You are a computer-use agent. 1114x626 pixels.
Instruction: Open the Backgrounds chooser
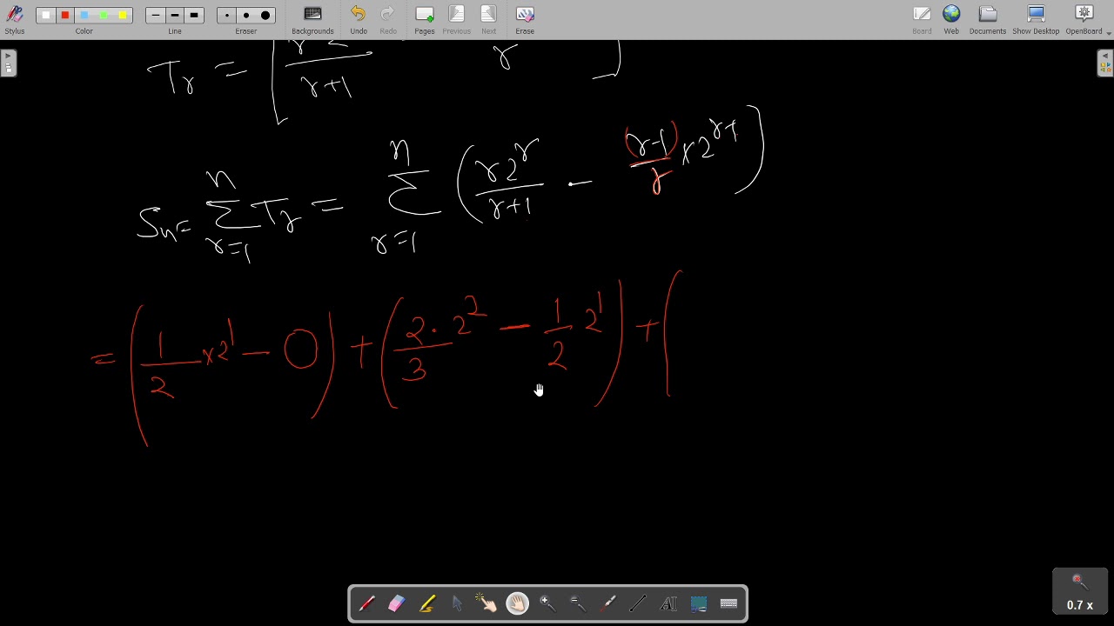(x=312, y=20)
